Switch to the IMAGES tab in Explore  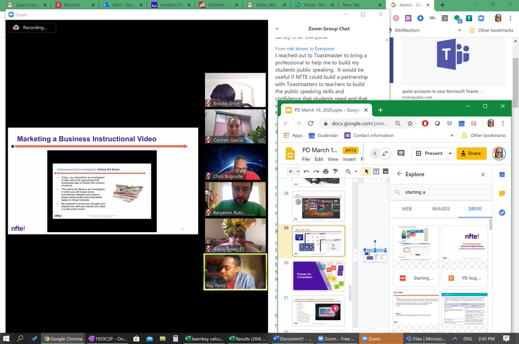tap(441, 208)
